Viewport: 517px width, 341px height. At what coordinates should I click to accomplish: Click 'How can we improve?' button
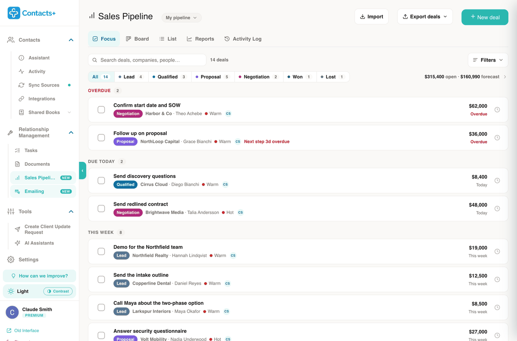[39, 276]
